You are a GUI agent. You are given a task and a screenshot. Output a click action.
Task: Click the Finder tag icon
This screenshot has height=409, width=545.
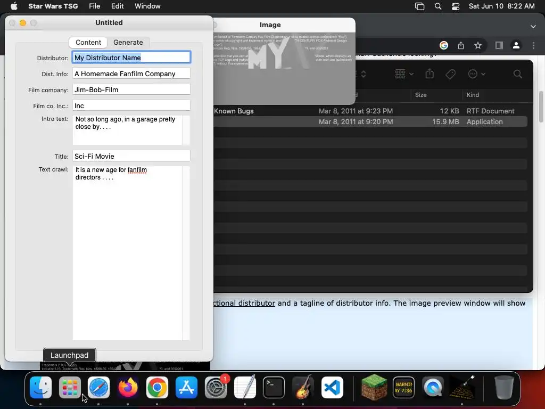tap(450, 74)
